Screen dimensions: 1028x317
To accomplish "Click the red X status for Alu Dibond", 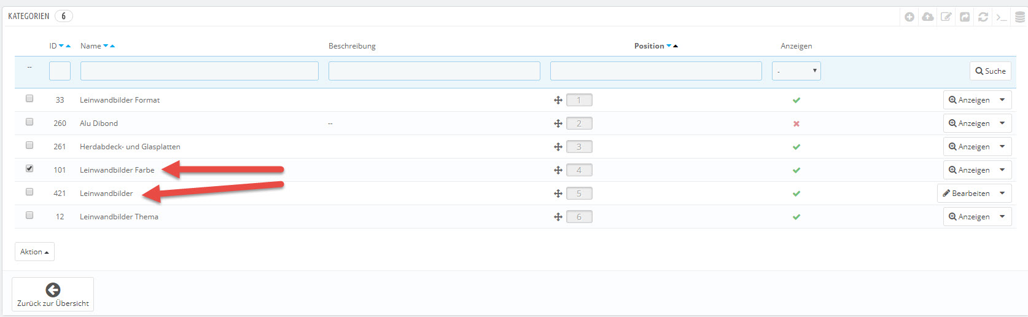I will (796, 123).
